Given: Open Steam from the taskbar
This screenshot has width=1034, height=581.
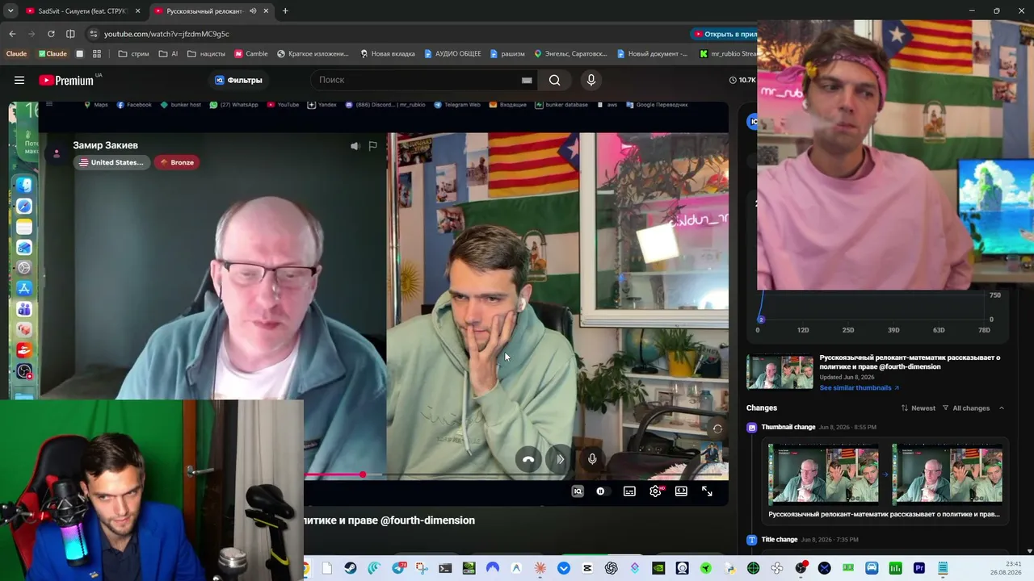Looking at the screenshot, I should tap(350, 568).
